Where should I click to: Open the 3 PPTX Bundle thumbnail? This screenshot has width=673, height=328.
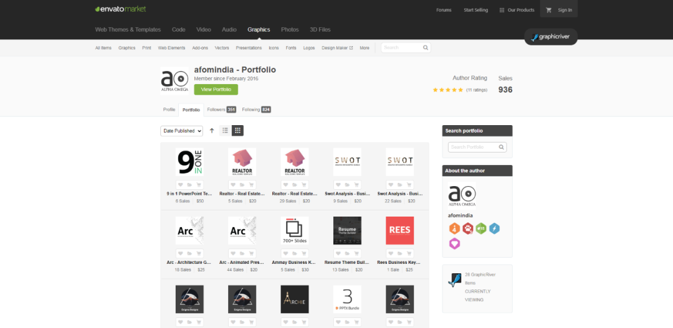click(x=347, y=299)
